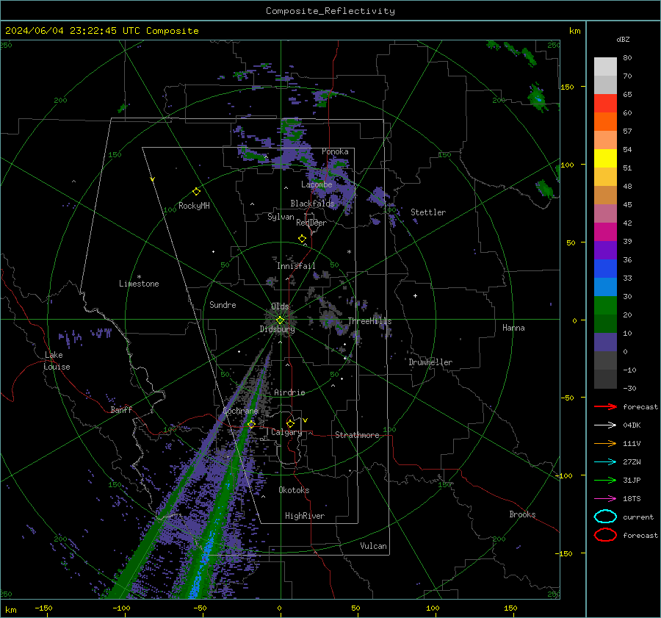Image resolution: width=661 pixels, height=618 pixels.
Task: Click the Stettler label
Action: coord(428,212)
